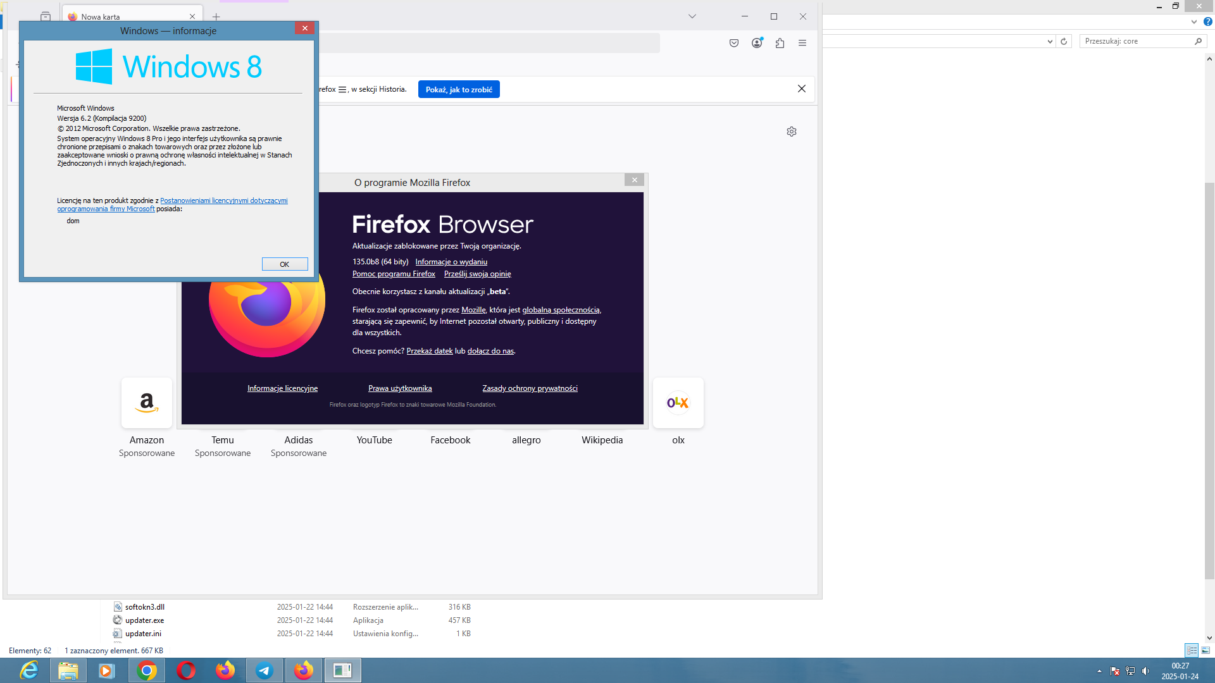Open Informacje o wydaniu link
Screen dimensions: 1215x683
451,262
